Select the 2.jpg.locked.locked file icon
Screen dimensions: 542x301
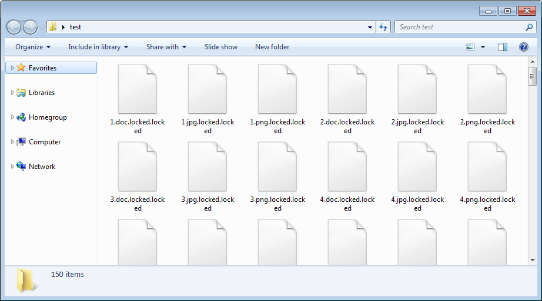(417, 89)
